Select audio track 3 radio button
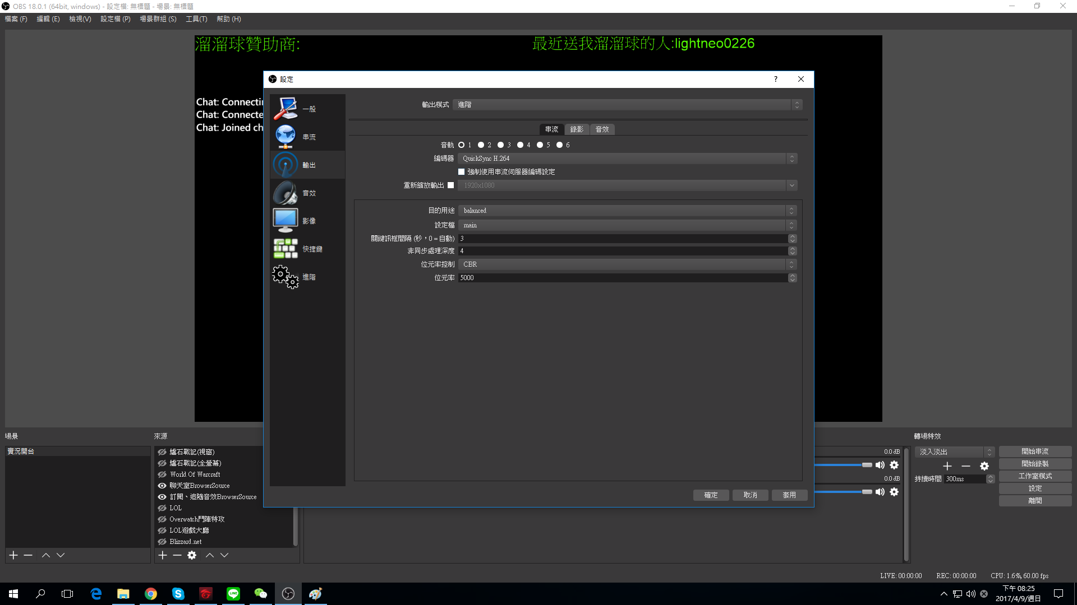1077x605 pixels. point(500,145)
